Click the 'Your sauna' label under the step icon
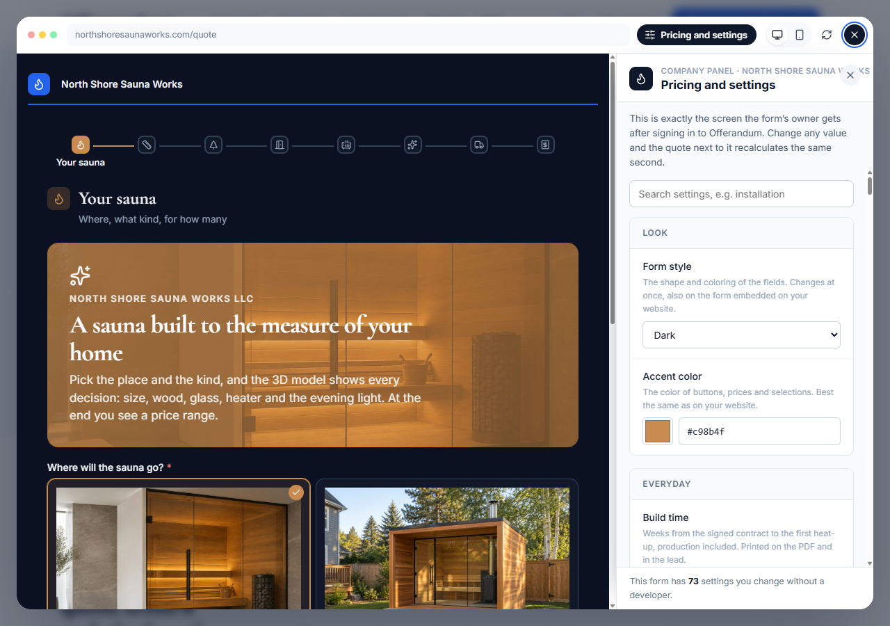Image resolution: width=890 pixels, height=626 pixels. 81,163
